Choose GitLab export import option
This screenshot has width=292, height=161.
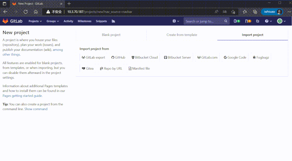[x=93, y=57]
